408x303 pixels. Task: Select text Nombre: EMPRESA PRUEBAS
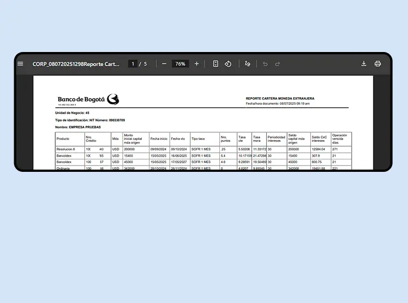pos(78,127)
